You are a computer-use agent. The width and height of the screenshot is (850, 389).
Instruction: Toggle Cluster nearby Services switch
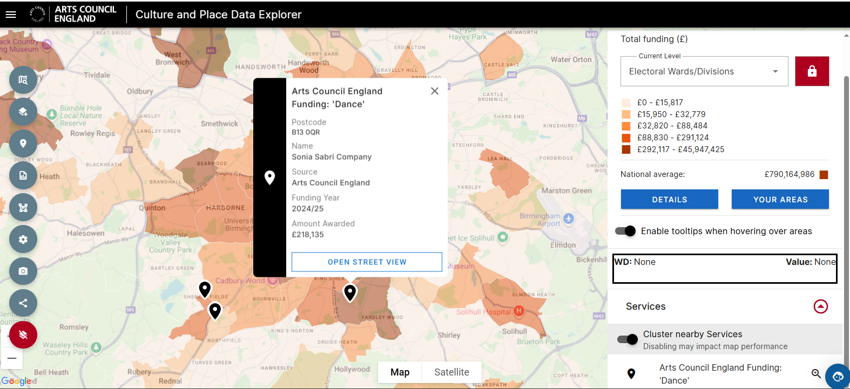click(628, 339)
